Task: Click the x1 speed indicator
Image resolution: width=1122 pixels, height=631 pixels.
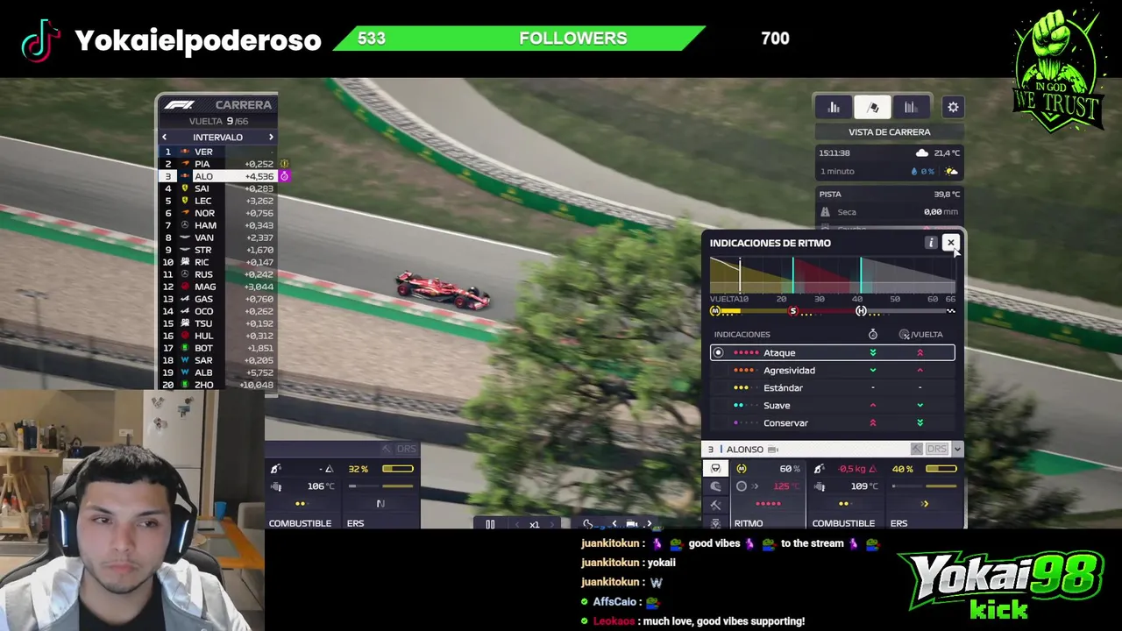Action: coord(534,524)
